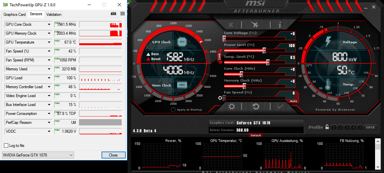Image resolution: width=384 pixels, height=173 pixels.
Task: Click the Detach monitor button
Action: click(x=256, y=135)
